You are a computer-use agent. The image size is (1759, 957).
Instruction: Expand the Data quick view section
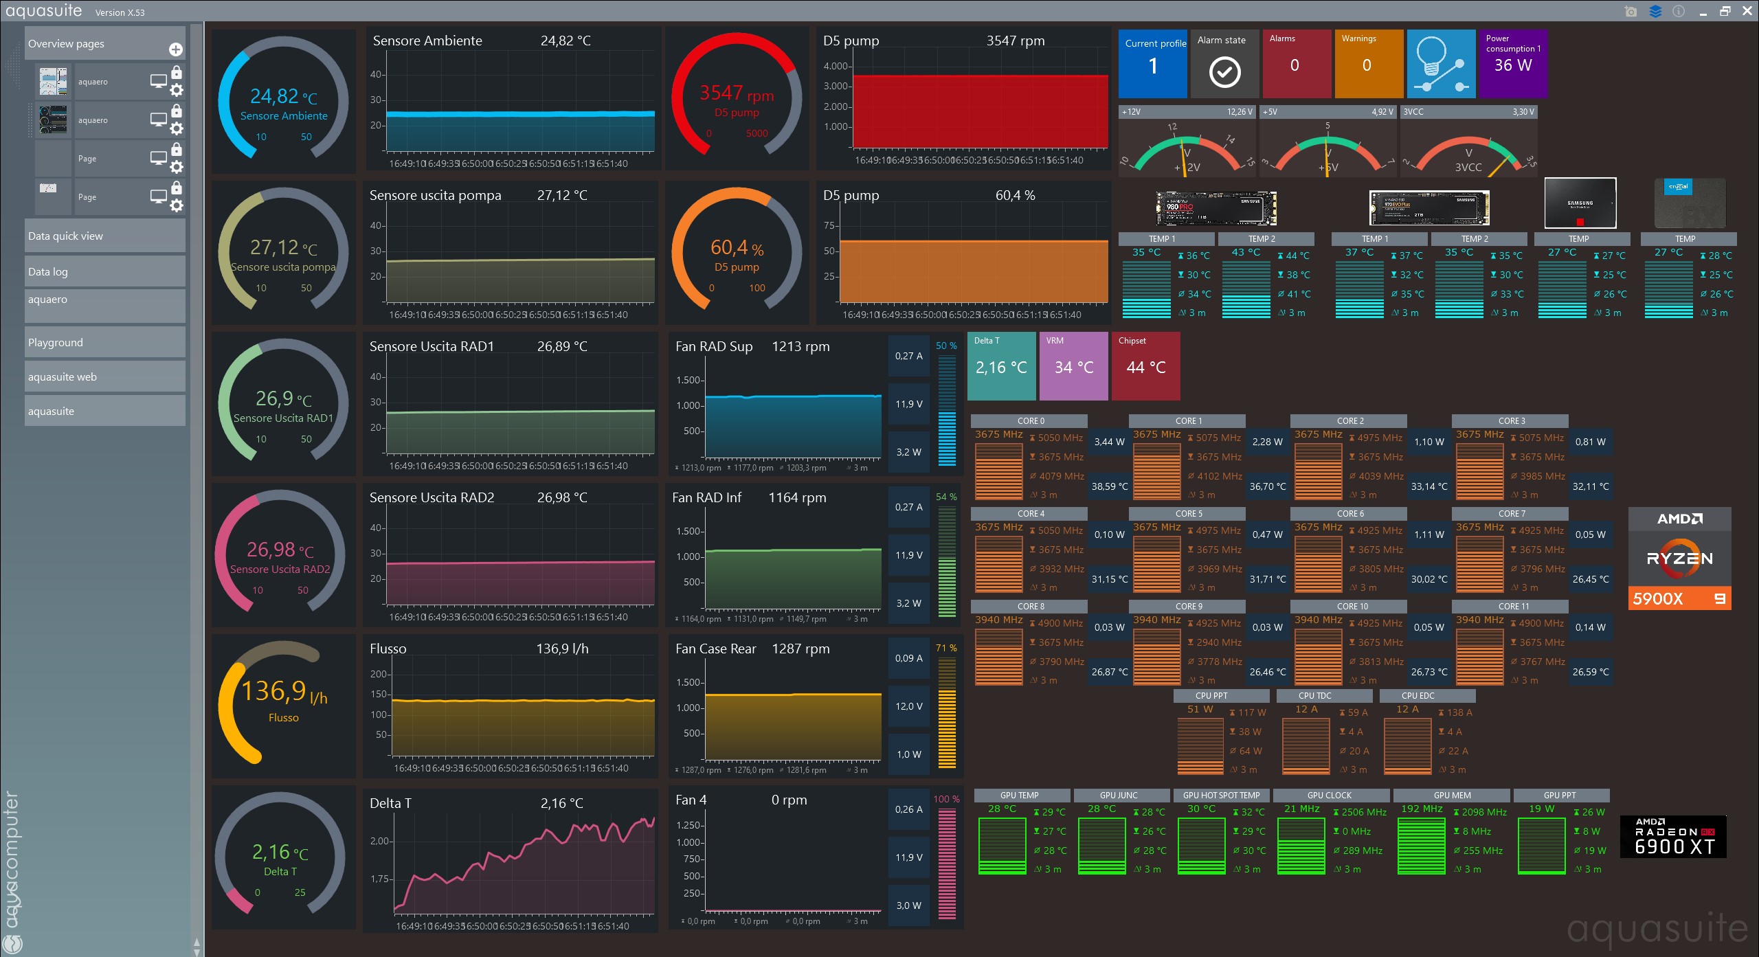pos(104,236)
